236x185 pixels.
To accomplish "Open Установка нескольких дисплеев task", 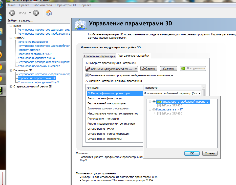I will point(39,66).
